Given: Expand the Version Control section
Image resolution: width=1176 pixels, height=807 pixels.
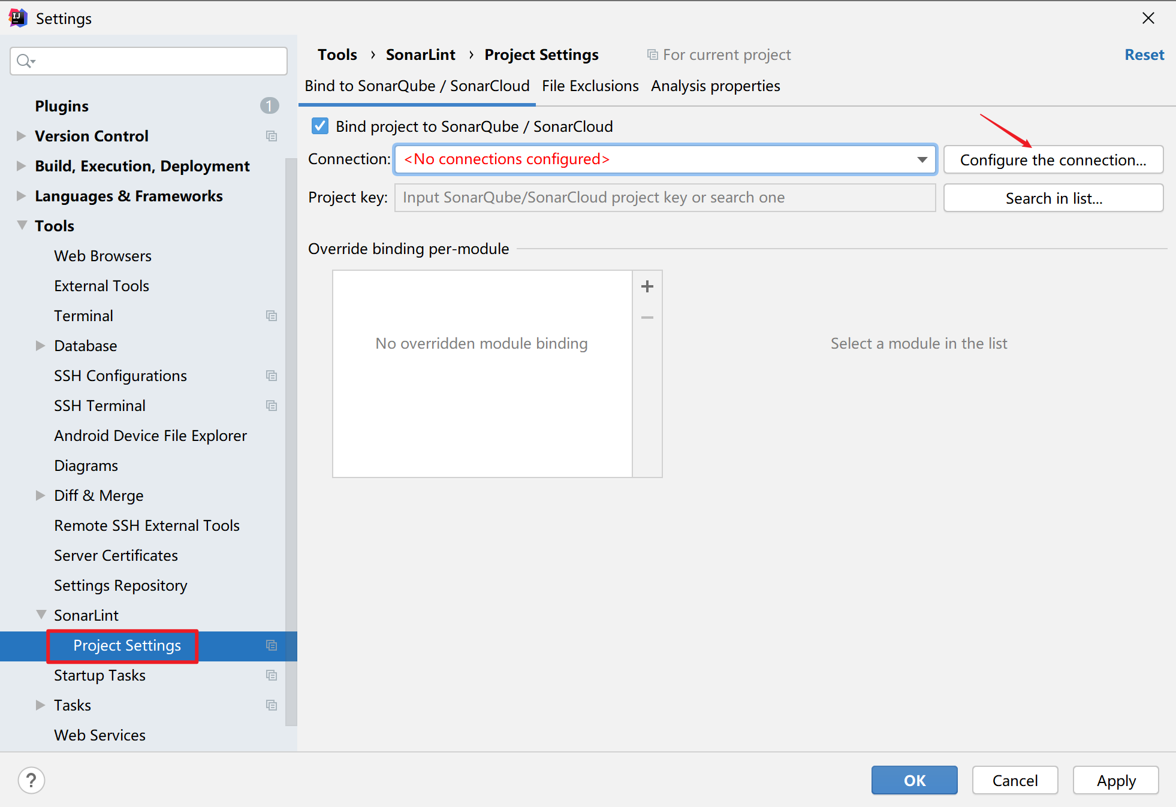Looking at the screenshot, I should pos(21,136).
